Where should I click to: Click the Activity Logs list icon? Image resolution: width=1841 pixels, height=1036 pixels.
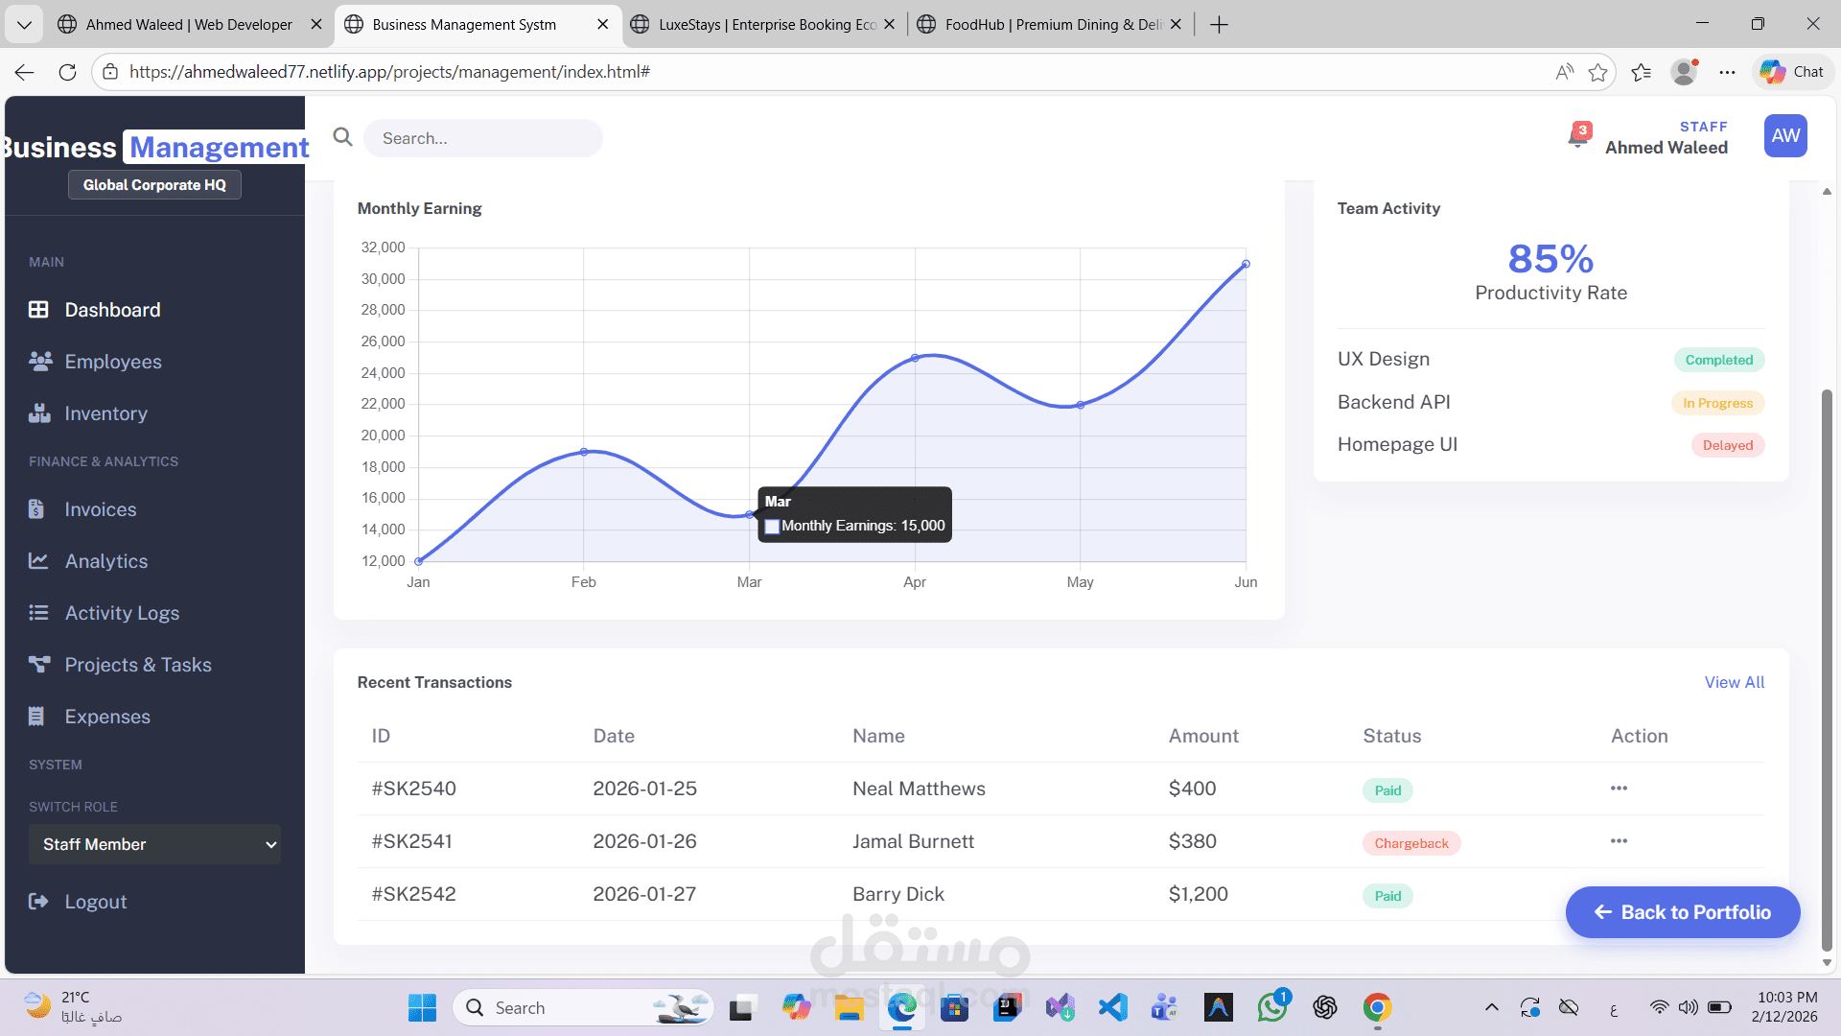[38, 613]
